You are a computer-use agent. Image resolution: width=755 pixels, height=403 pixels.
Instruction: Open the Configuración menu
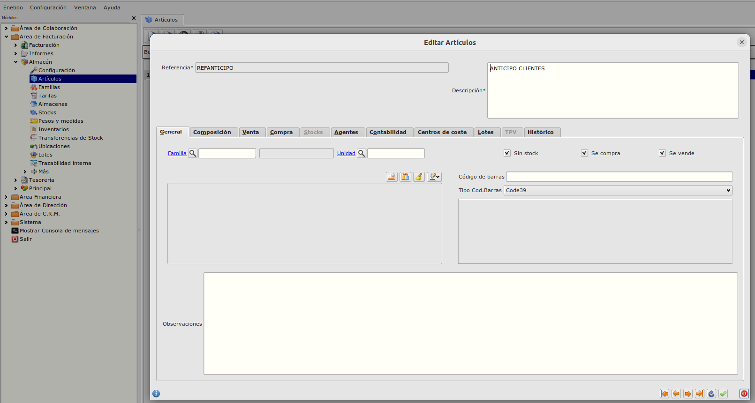pos(48,7)
